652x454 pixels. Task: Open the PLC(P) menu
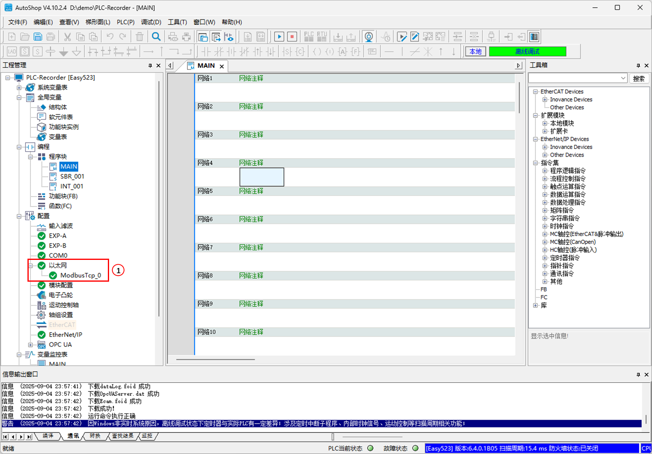[x=125, y=22]
